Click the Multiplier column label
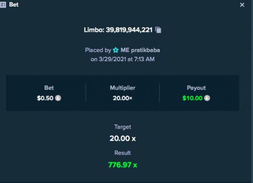Image resolution: width=253 pixels, height=183 pixels. coord(122,88)
